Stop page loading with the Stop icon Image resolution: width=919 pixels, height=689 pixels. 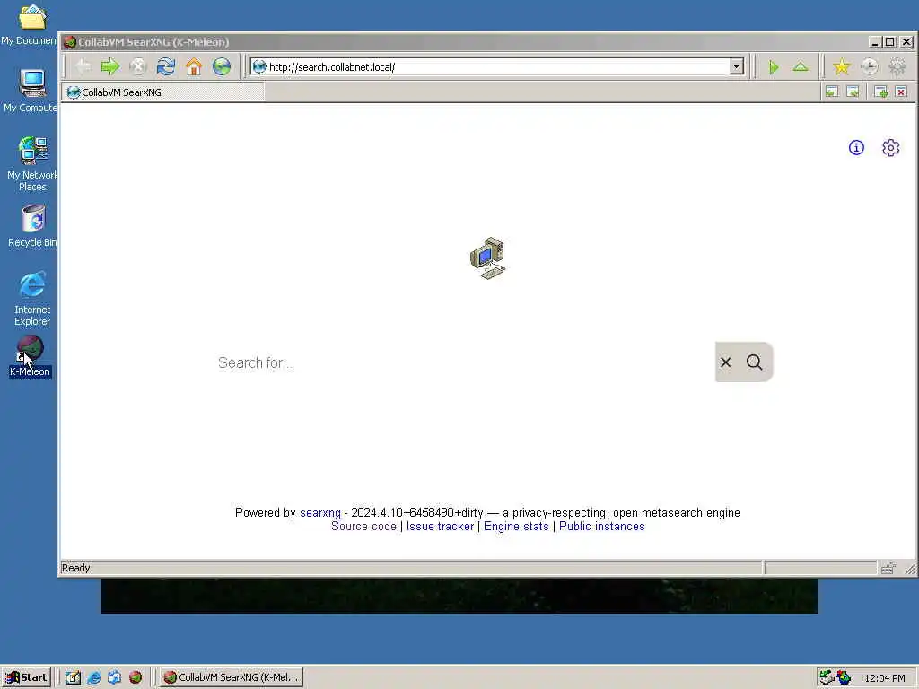pyautogui.click(x=137, y=66)
